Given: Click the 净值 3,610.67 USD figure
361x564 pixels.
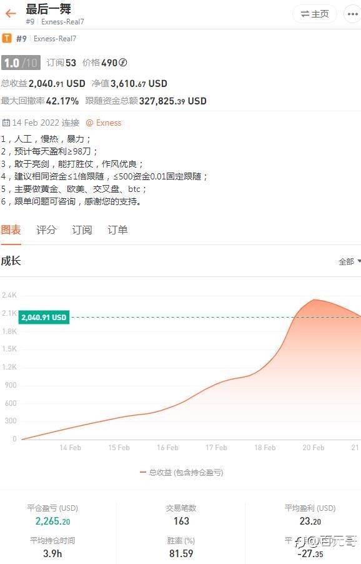Looking at the screenshot, I should coord(129,83).
